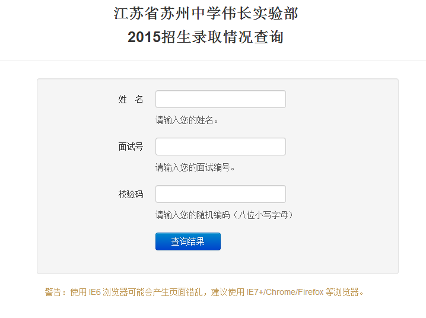Click the 校验码 field label
The height and width of the screenshot is (318, 426).
point(131,194)
